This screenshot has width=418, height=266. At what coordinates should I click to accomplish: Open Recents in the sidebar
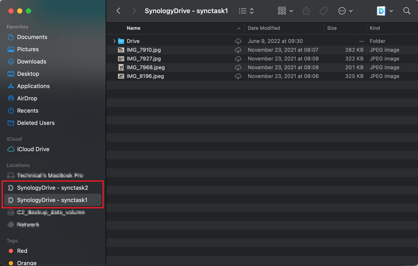pos(28,110)
